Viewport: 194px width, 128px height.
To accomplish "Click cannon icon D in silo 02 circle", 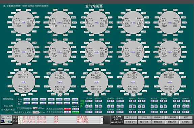I will 13,52.
